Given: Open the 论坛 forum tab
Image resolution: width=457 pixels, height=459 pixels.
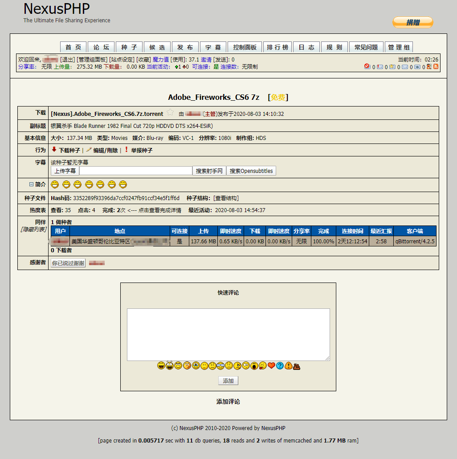Looking at the screenshot, I should coord(101,47).
